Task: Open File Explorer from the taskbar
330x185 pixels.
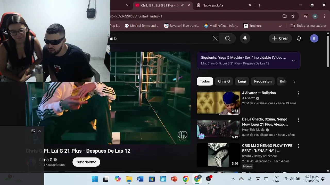Action: tap(129, 179)
